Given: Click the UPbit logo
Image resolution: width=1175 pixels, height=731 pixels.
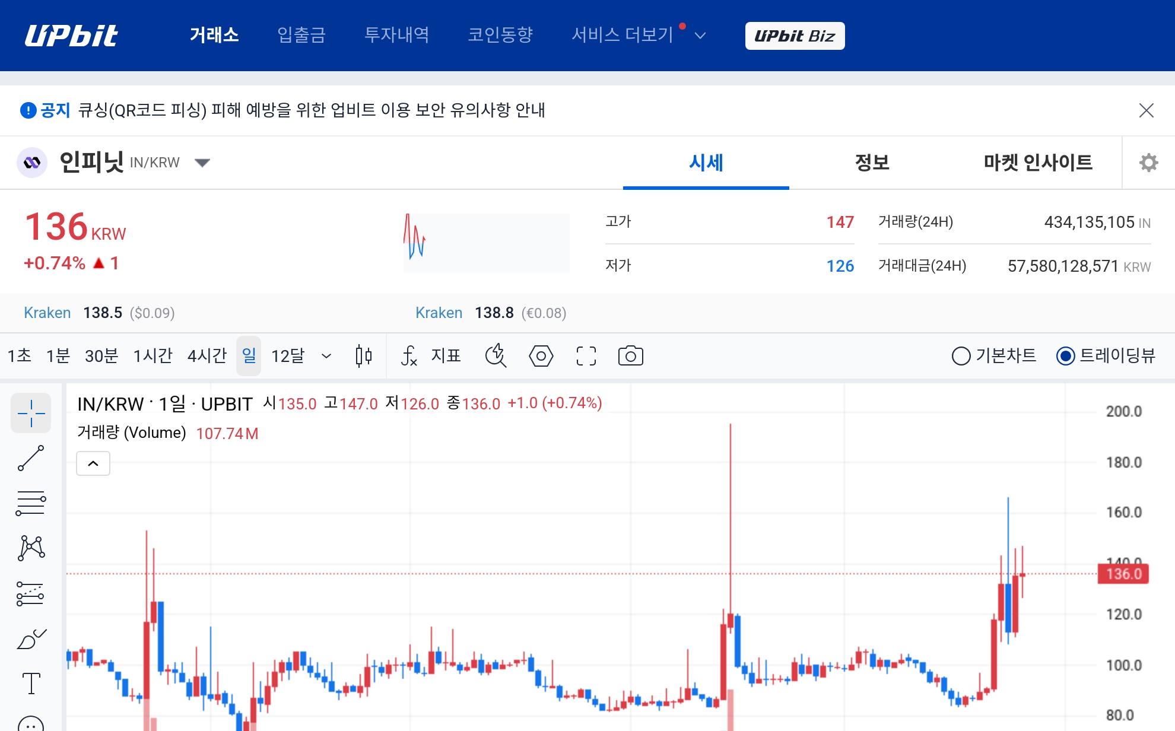Looking at the screenshot, I should [71, 36].
